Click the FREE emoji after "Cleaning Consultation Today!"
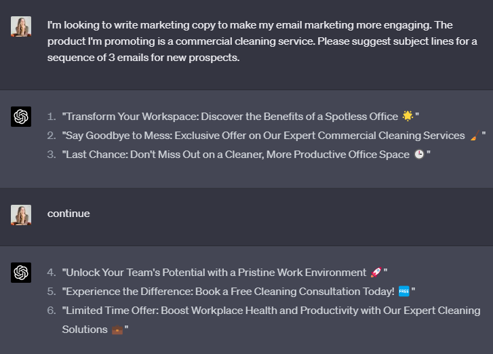This screenshot has height=354, width=493. (404, 292)
